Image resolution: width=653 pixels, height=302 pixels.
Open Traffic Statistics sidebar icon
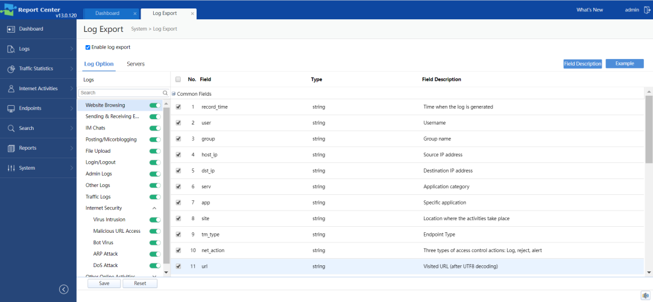pyautogui.click(x=11, y=69)
